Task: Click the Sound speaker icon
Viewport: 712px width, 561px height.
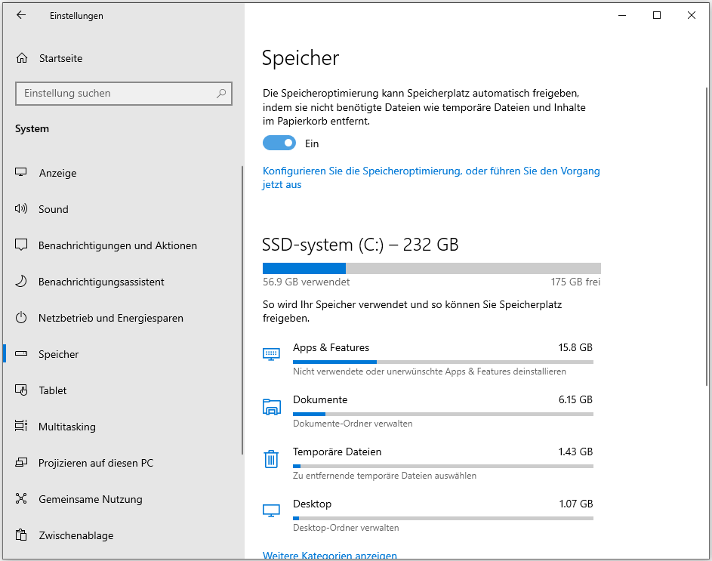Action: click(21, 208)
